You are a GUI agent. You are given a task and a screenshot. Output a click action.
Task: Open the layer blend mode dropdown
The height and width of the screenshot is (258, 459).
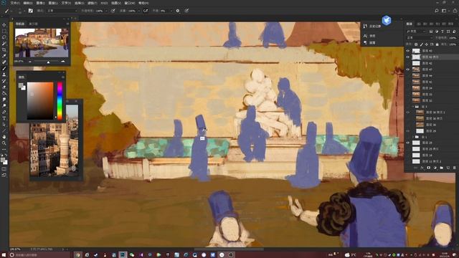pos(420,38)
